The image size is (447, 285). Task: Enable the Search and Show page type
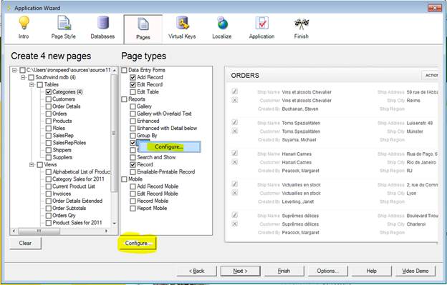click(x=133, y=157)
